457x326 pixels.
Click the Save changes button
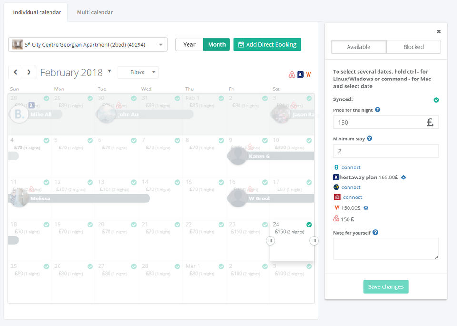[386, 286]
